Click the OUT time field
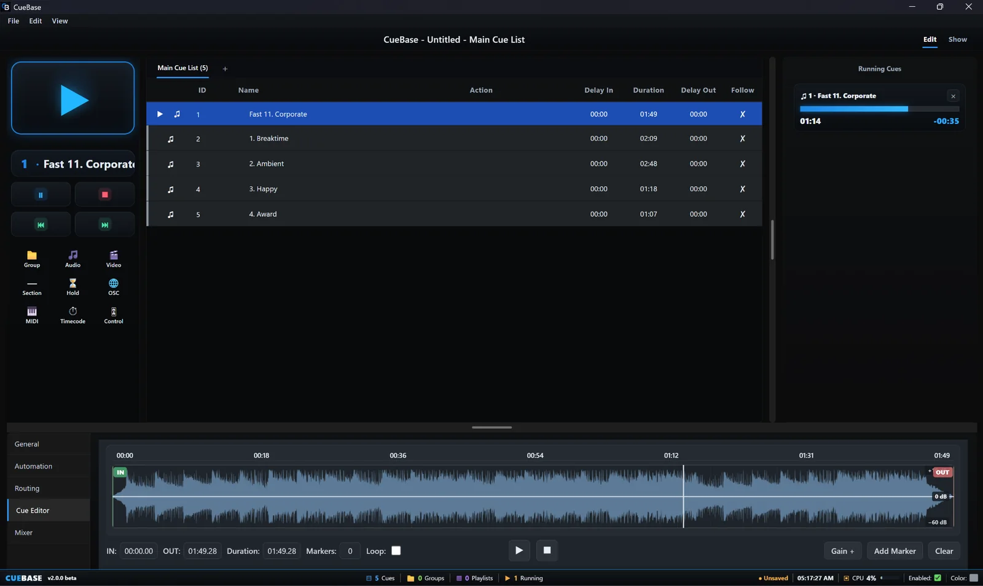 coord(202,551)
